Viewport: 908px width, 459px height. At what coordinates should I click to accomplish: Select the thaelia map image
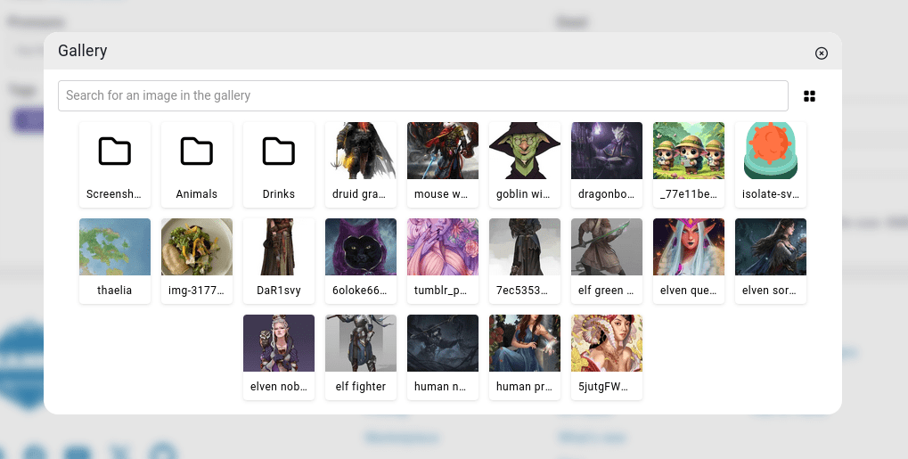tap(115, 261)
